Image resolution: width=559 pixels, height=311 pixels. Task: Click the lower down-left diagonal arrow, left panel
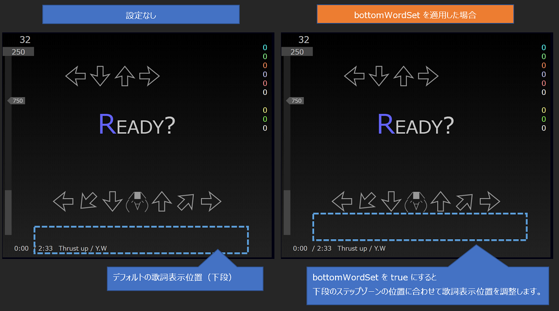(x=89, y=201)
